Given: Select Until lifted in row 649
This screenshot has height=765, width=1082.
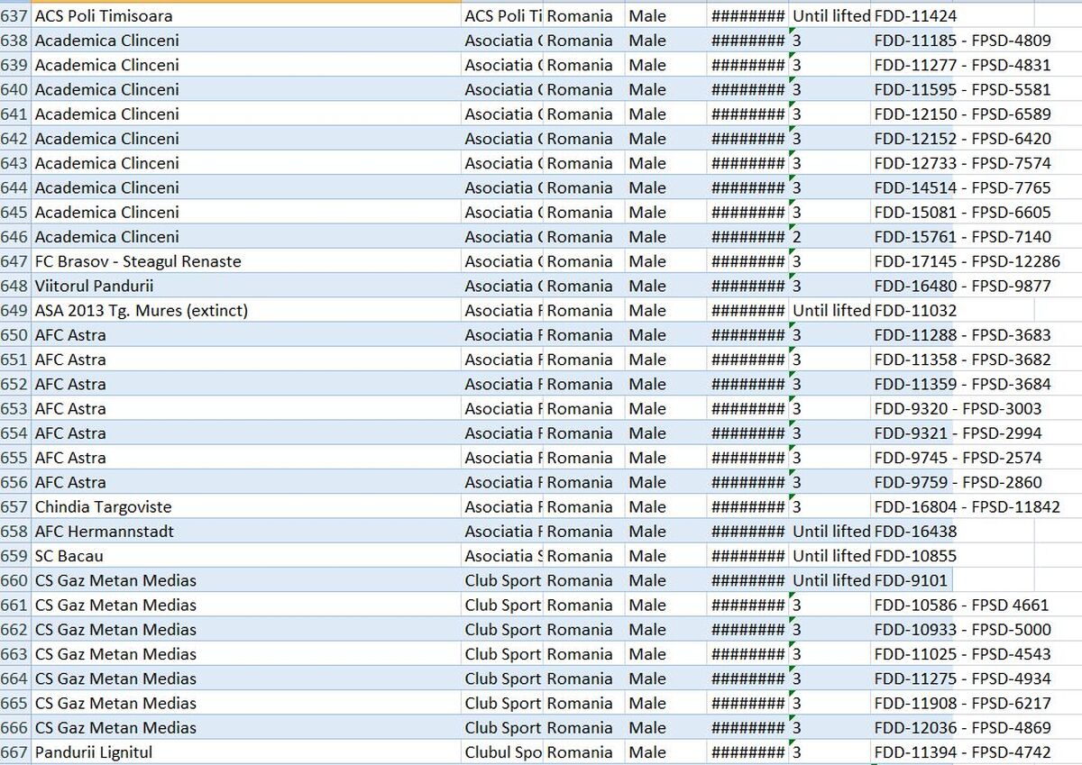Looking at the screenshot, I should pos(830,310).
